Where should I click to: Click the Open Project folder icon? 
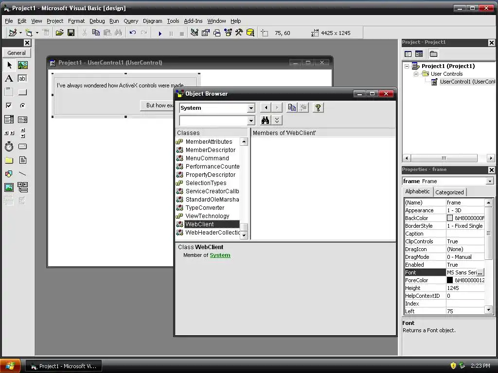click(59, 33)
